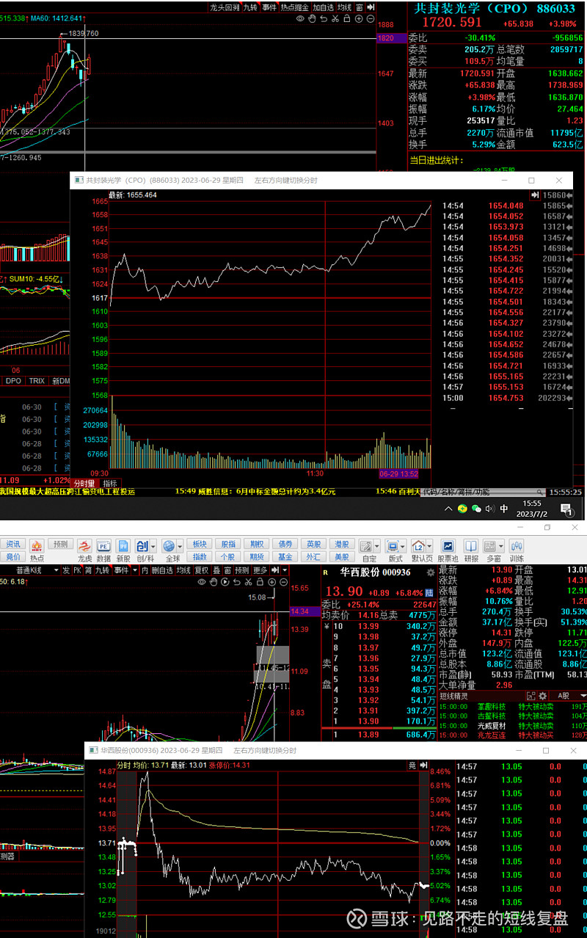The height and width of the screenshot is (938, 587).
Task: Open the 训练 training icon
Action: point(517,546)
